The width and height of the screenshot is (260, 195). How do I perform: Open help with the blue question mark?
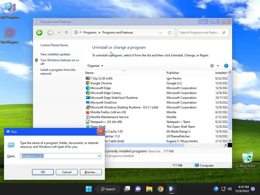pos(226,66)
